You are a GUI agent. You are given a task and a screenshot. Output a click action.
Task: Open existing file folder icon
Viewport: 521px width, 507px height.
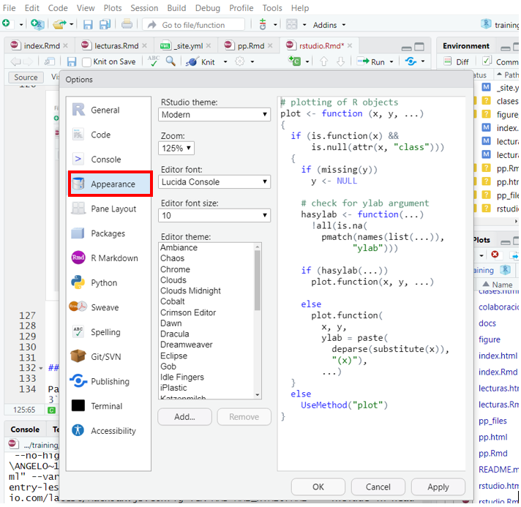coord(59,24)
